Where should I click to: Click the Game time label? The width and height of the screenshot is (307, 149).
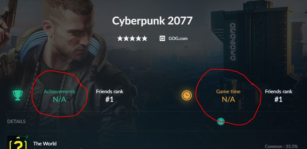pos(228,91)
